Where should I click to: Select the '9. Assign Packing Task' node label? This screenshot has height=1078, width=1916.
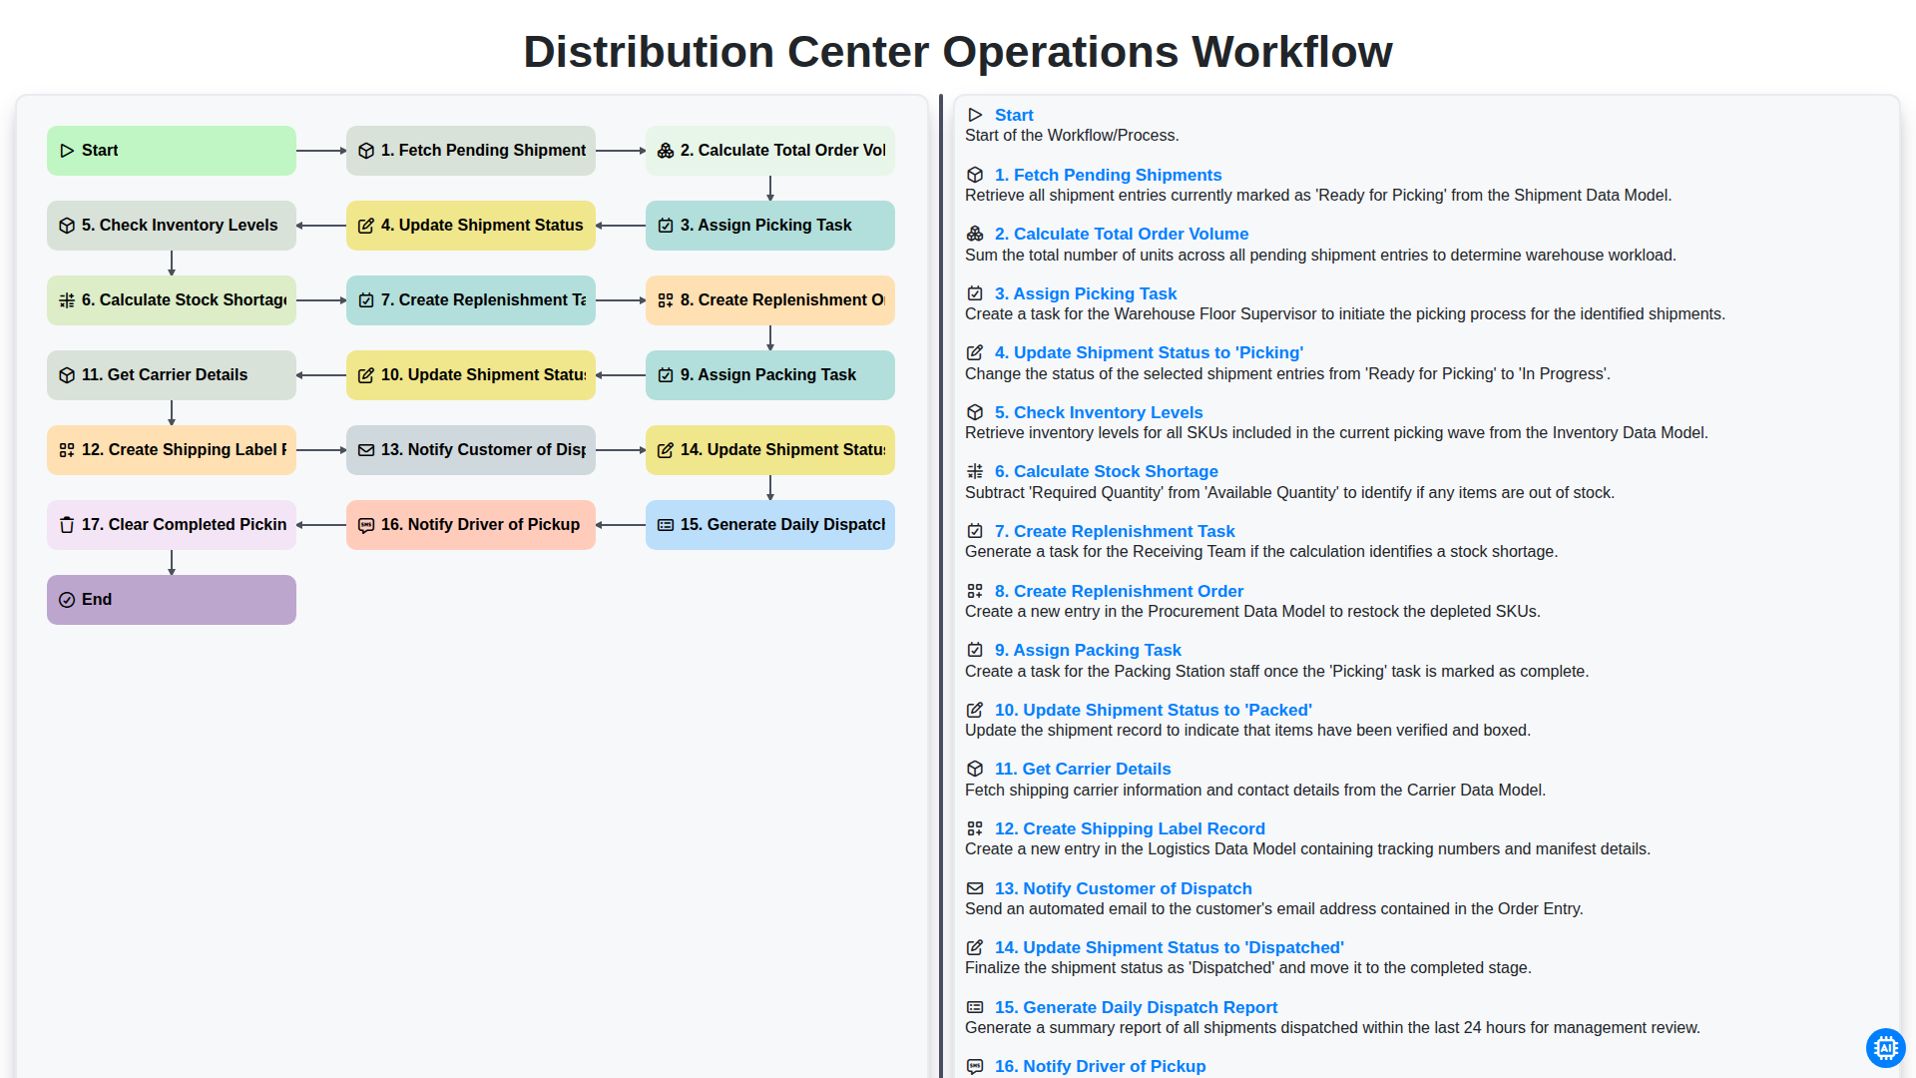pyautogui.click(x=768, y=375)
